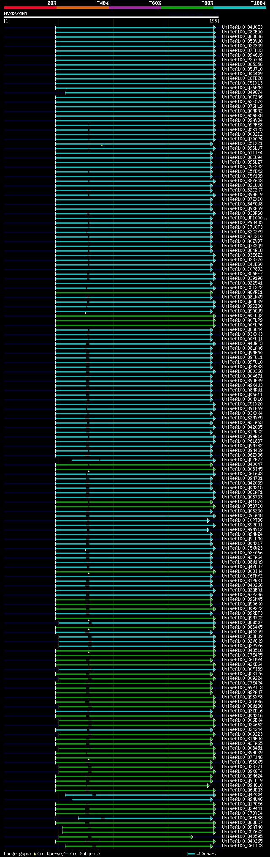Open hit UniRef100_C7E4R5
Image resolution: width=270 pixels, height=857 pixels.
click(x=242, y=655)
